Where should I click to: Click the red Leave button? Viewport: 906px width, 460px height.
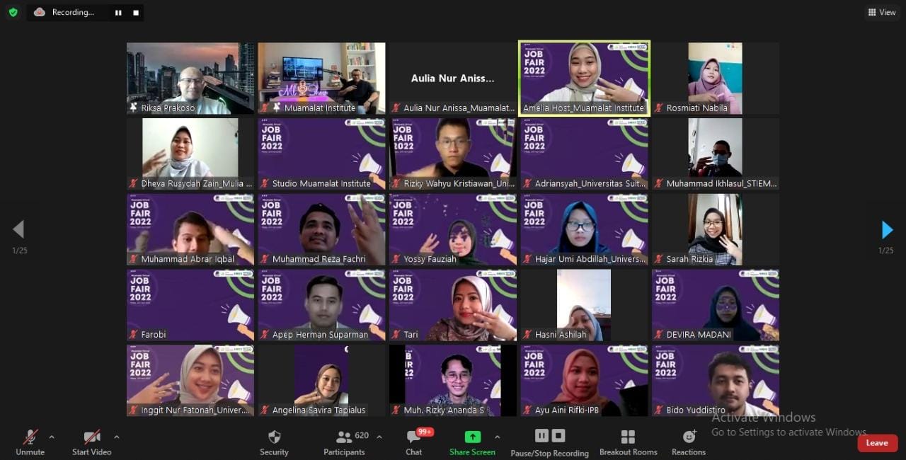tap(877, 443)
